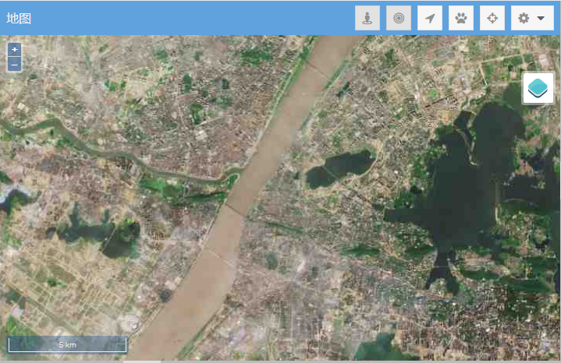The height and width of the screenshot is (363, 561).
Task: Zoom out with the minus button
Action: 14,65
